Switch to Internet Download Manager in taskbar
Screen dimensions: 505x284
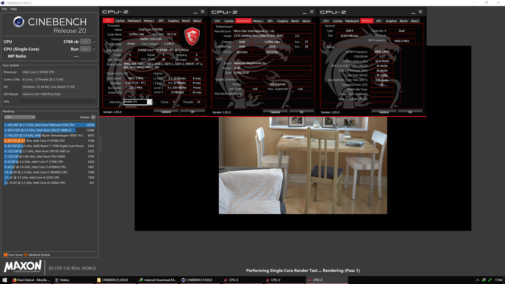pos(158,280)
